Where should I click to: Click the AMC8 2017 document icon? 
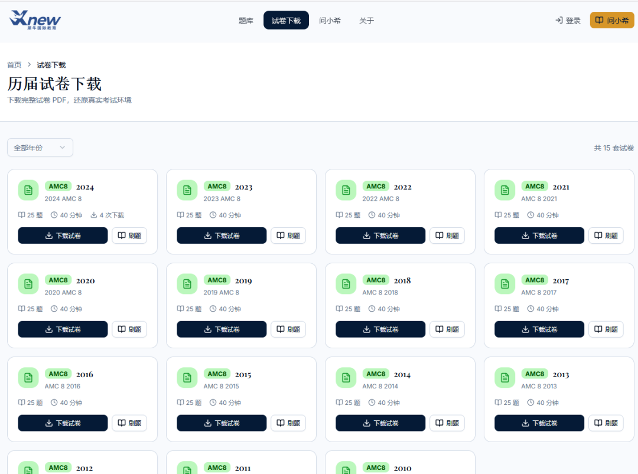tap(505, 284)
